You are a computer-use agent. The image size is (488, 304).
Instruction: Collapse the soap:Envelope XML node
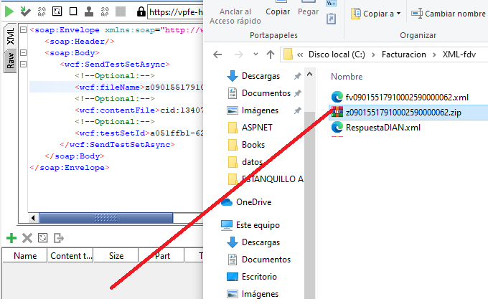coord(24,30)
